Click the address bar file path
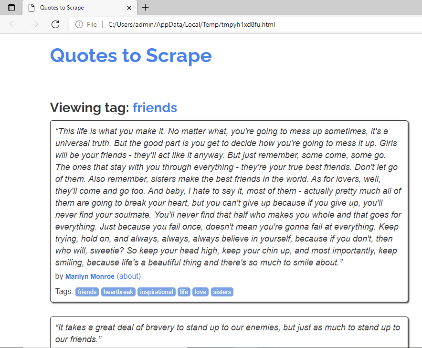The height and width of the screenshot is (348, 422). point(191,24)
